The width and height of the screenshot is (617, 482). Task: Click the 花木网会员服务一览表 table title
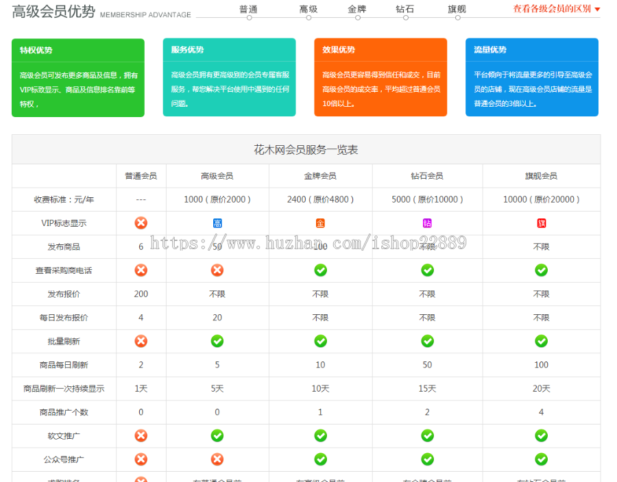pos(306,150)
